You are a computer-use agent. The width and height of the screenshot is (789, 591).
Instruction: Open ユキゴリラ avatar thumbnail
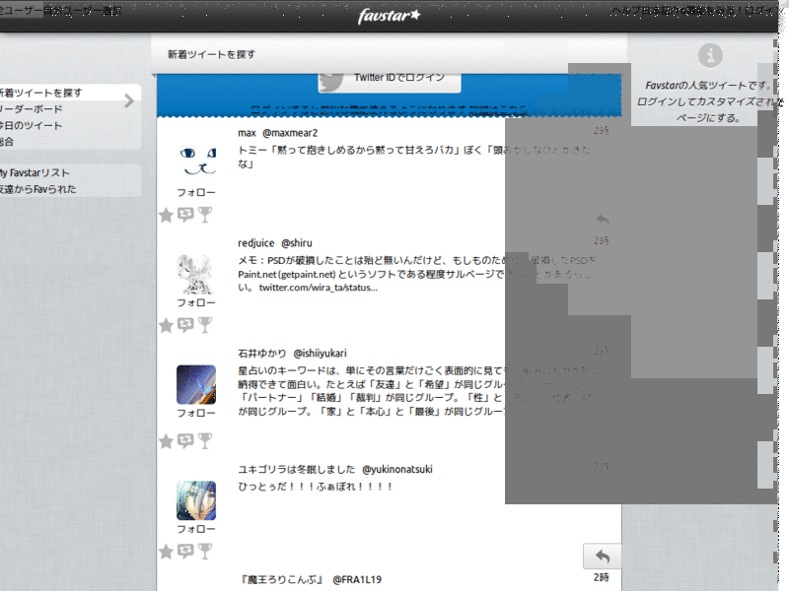[196, 500]
